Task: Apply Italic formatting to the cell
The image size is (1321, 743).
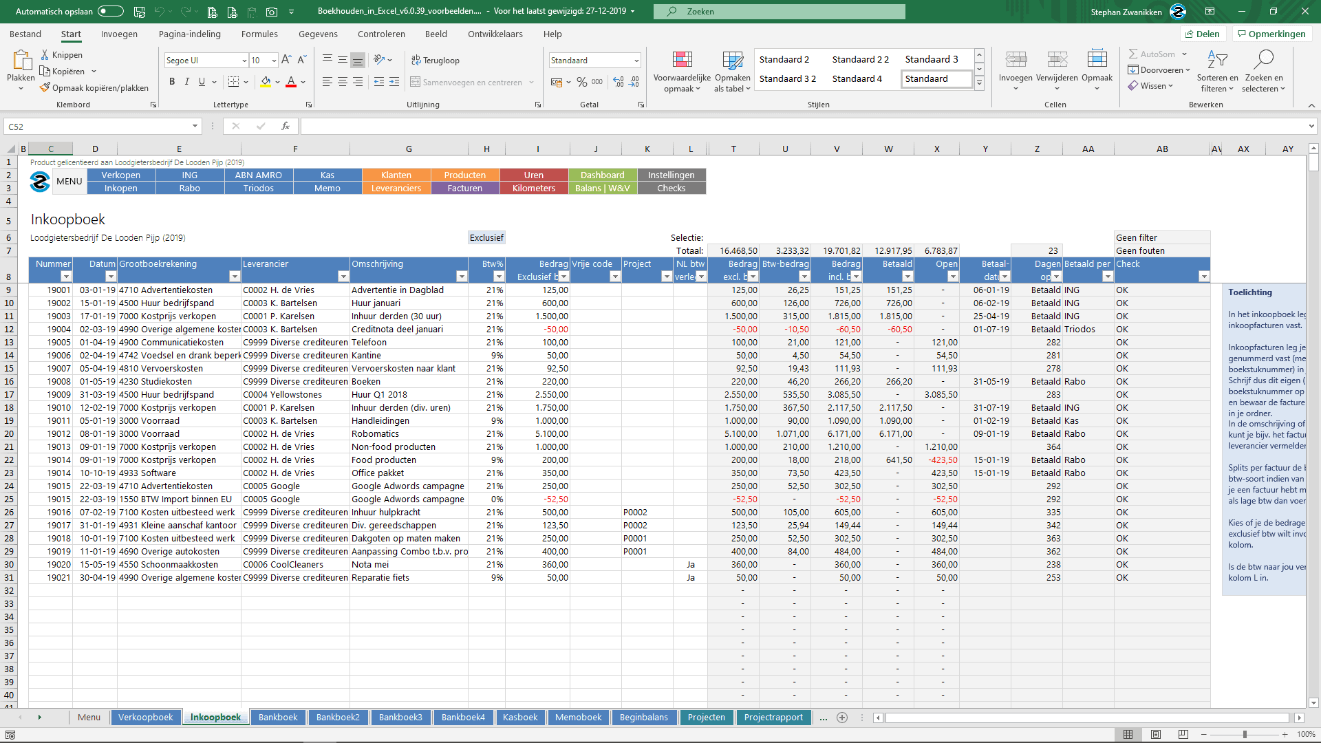Action: point(186,82)
